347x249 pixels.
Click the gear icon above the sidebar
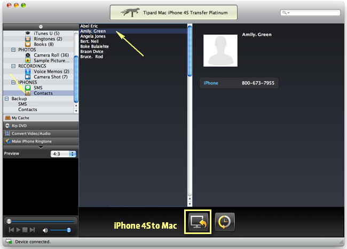[41, 27]
